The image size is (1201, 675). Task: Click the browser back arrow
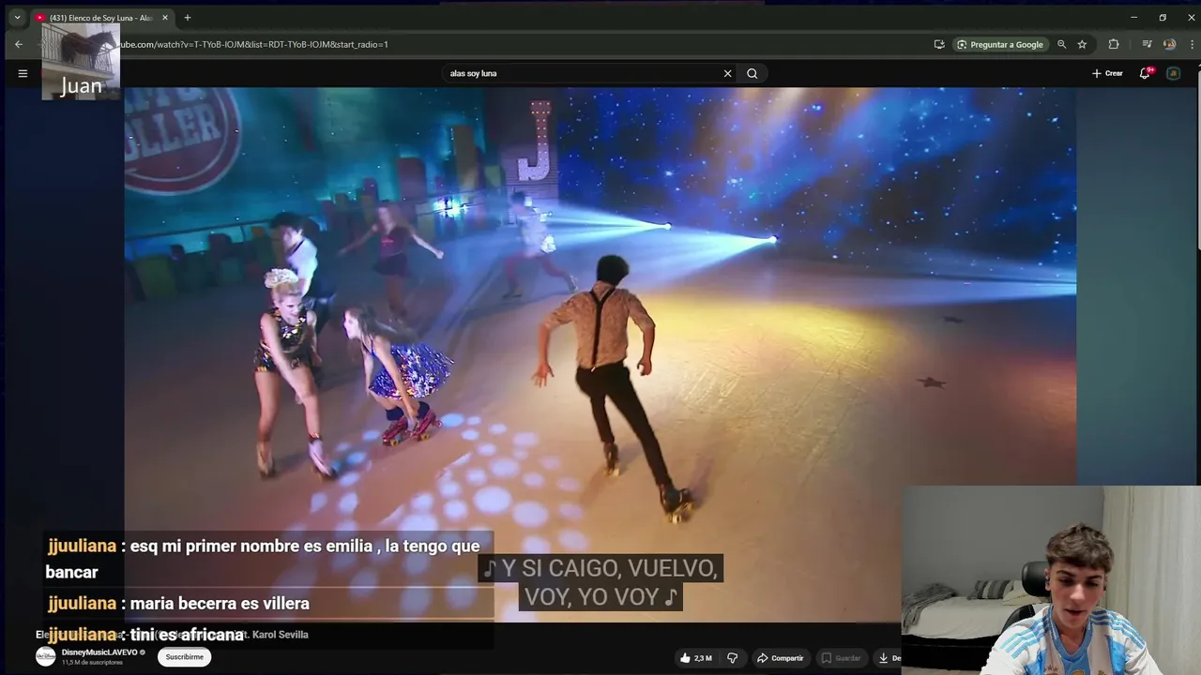click(18, 44)
